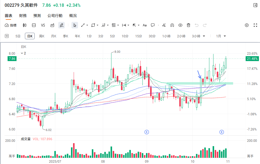Select the 2小時 timeframe
The height and width of the screenshot is (164, 260).
181,36
